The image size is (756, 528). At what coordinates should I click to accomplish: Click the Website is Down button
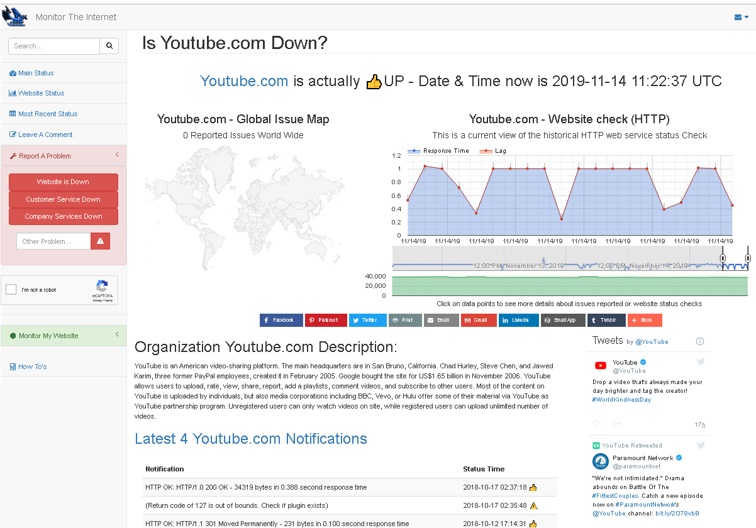pyautogui.click(x=64, y=182)
